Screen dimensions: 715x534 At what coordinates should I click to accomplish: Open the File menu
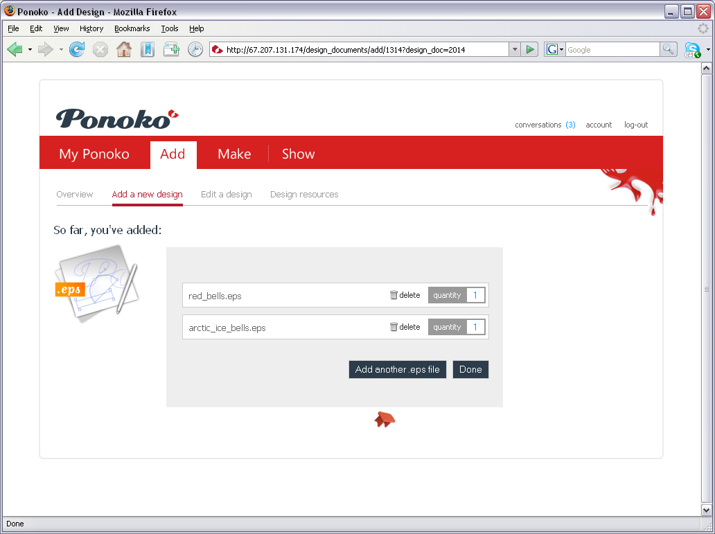14,28
